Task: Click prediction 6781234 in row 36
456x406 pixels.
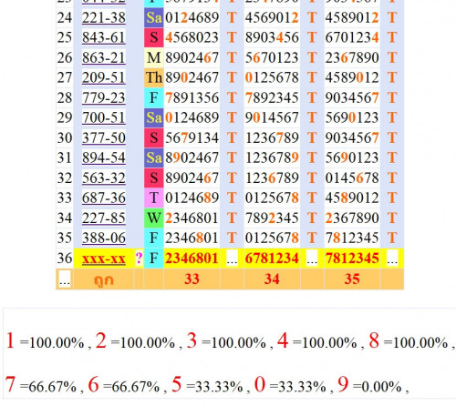Action: point(272,259)
